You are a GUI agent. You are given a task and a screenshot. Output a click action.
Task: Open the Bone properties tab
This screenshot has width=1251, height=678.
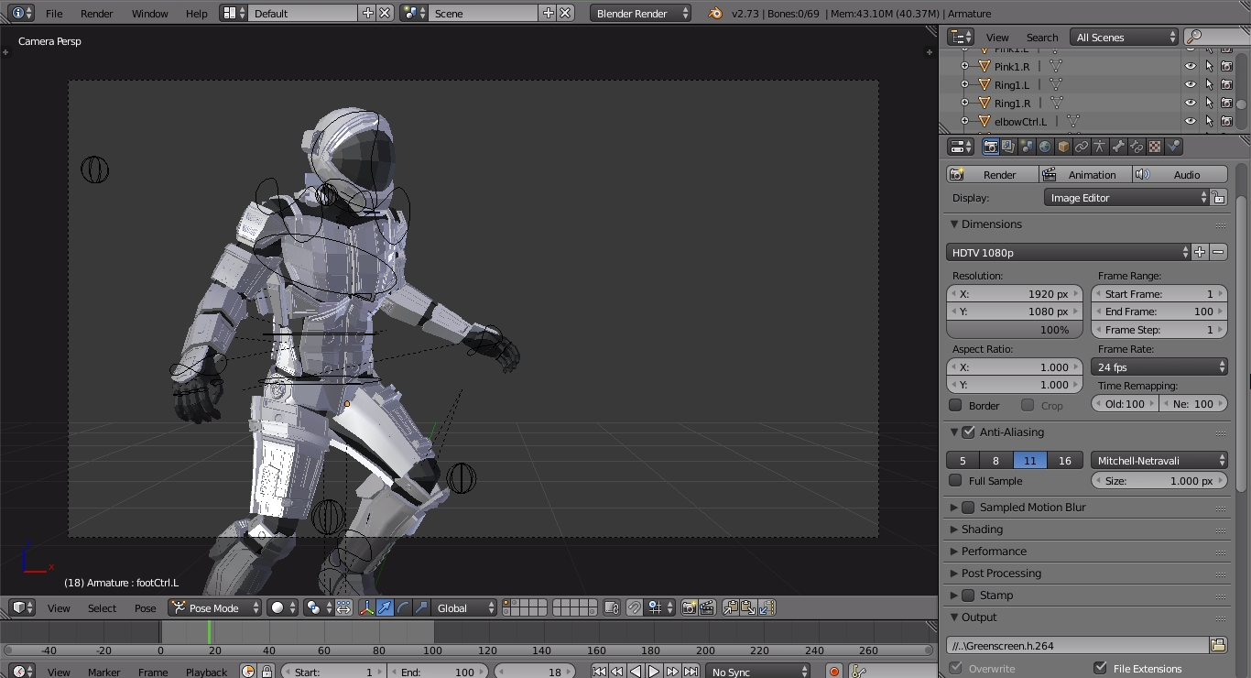[x=1118, y=147]
